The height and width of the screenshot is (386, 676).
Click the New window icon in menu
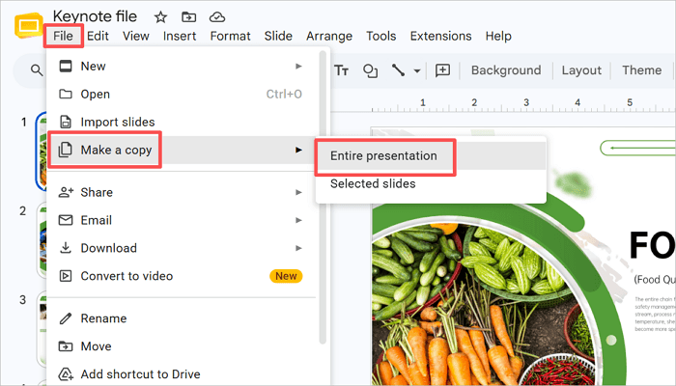pyautogui.click(x=66, y=67)
